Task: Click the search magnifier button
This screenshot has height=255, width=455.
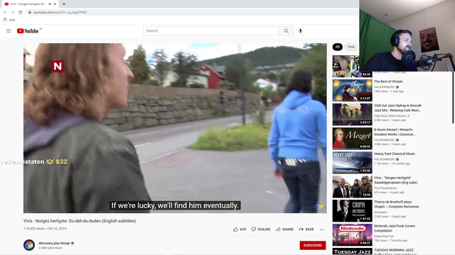Action: 286,31
